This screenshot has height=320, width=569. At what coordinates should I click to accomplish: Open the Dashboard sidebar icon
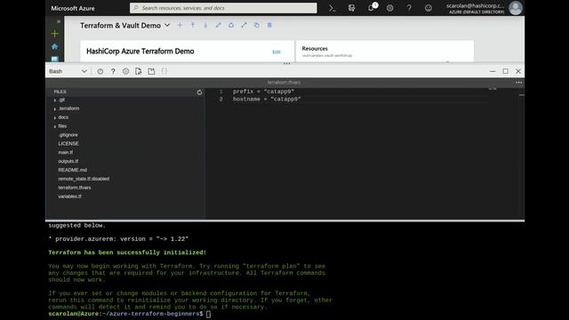54,59
